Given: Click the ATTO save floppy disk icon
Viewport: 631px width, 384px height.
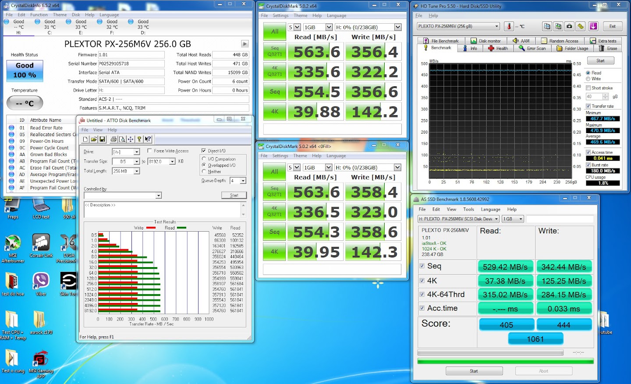Looking at the screenshot, I should pyautogui.click(x=103, y=139).
